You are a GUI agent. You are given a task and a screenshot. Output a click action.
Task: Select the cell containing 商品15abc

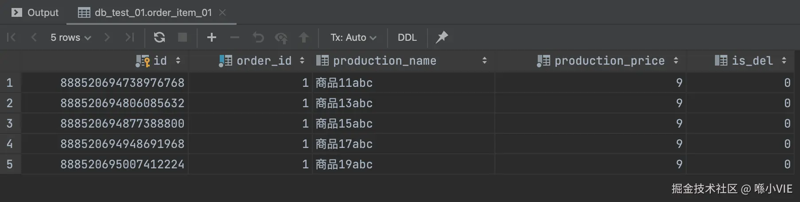tap(344, 124)
